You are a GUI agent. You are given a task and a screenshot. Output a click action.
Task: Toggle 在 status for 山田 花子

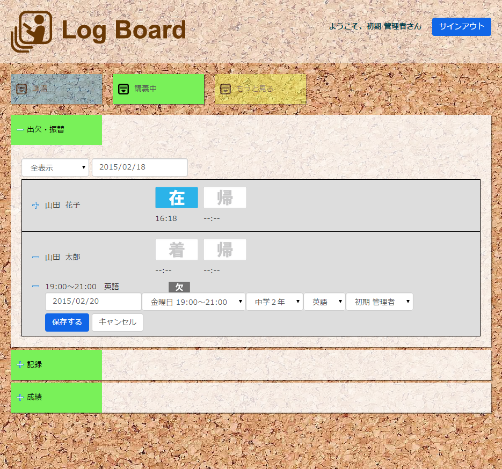177,197
